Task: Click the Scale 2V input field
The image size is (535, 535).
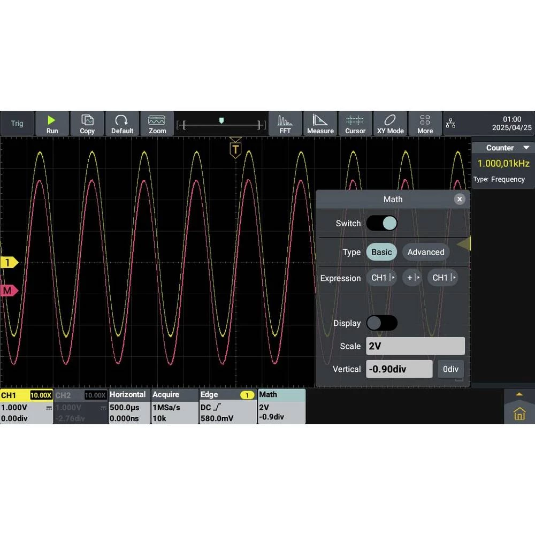Action: [415, 346]
